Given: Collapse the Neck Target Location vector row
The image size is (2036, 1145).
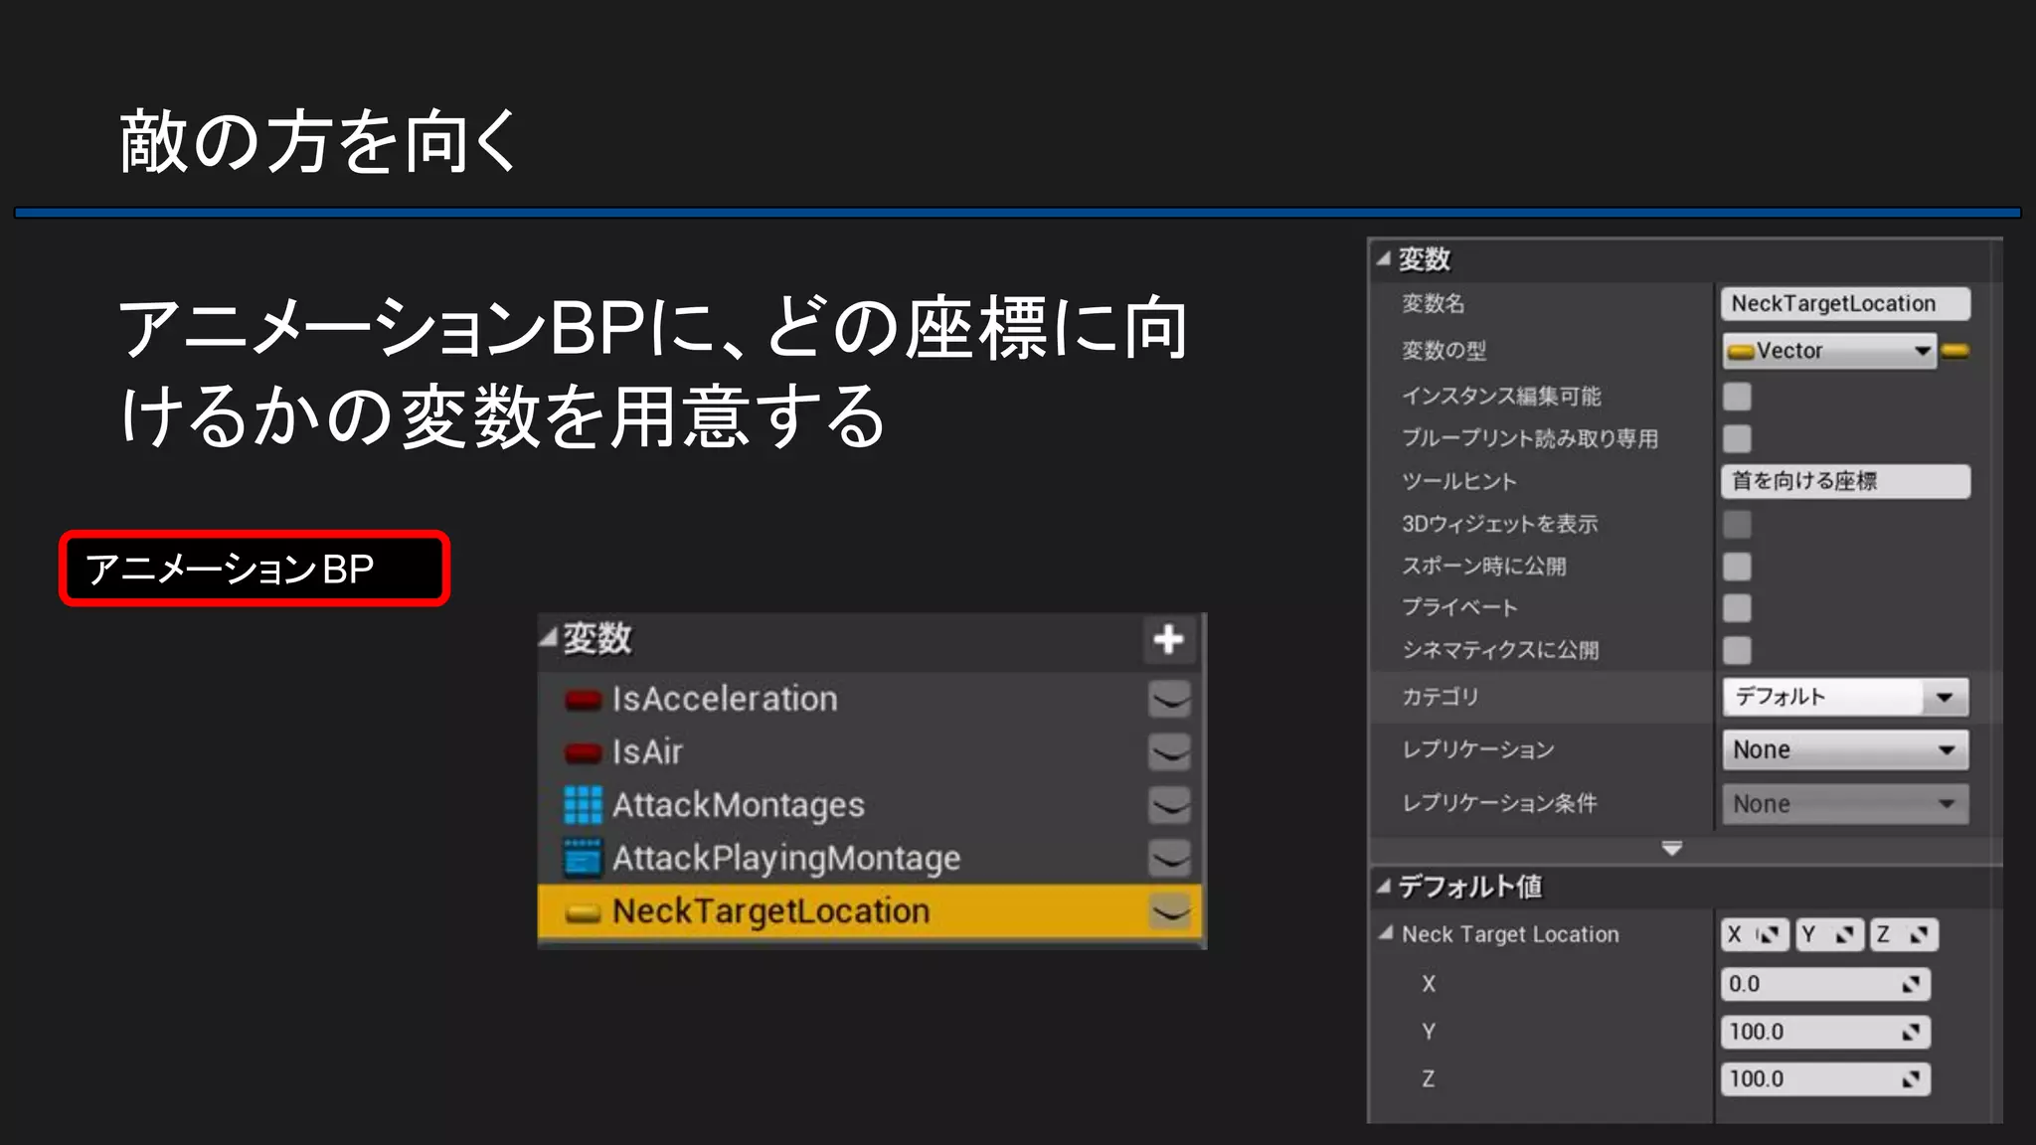Looking at the screenshot, I should pos(1386,933).
